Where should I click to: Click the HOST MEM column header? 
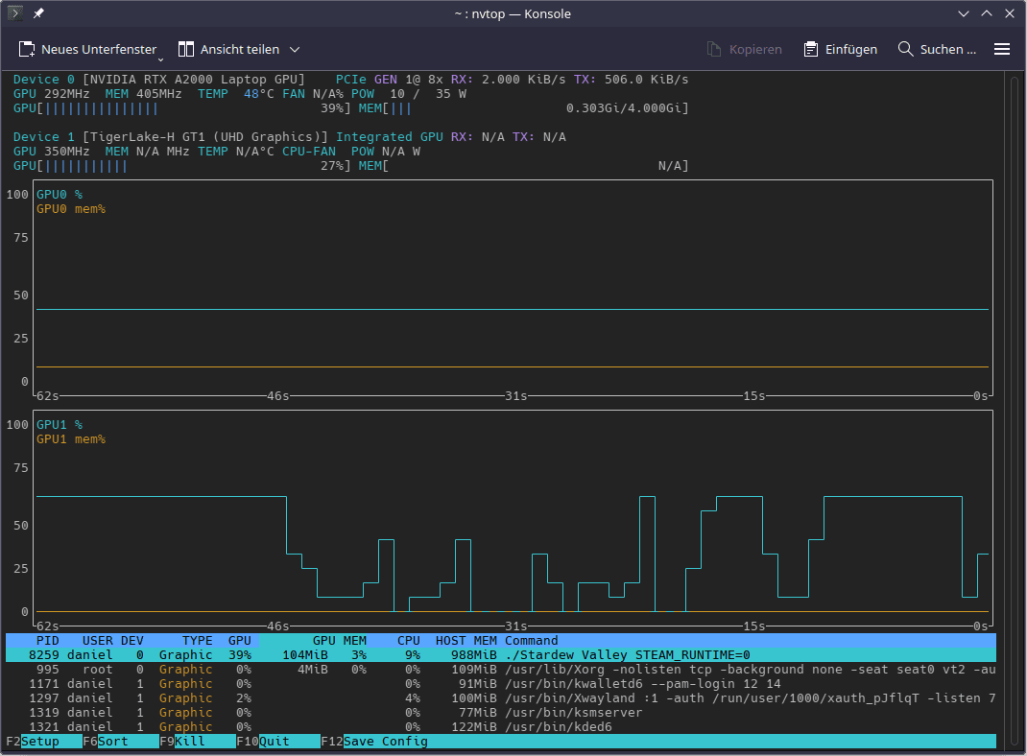(466, 640)
